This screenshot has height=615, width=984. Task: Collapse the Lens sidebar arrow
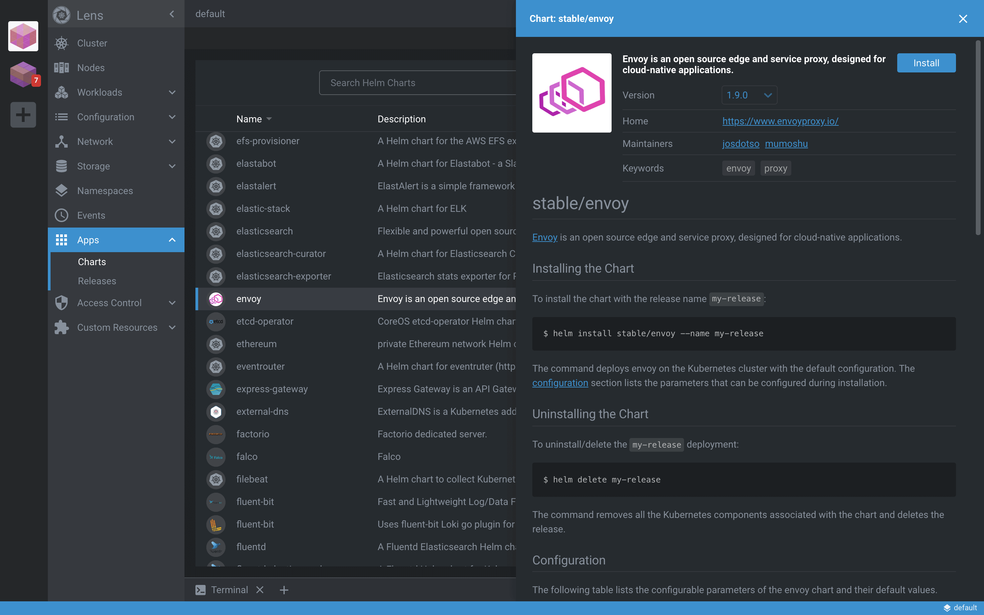tap(172, 14)
